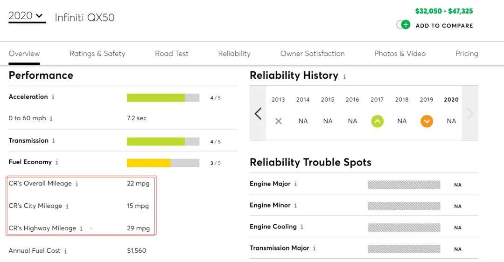Click the Fuel Economy rating bar
Image resolution: width=504 pixels, height=262 pixels.
click(x=163, y=163)
